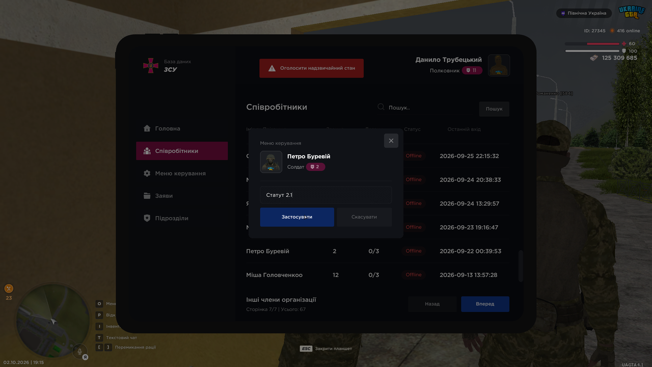Click the 125 309 685 balance value
The width and height of the screenshot is (652, 367).
(619, 58)
